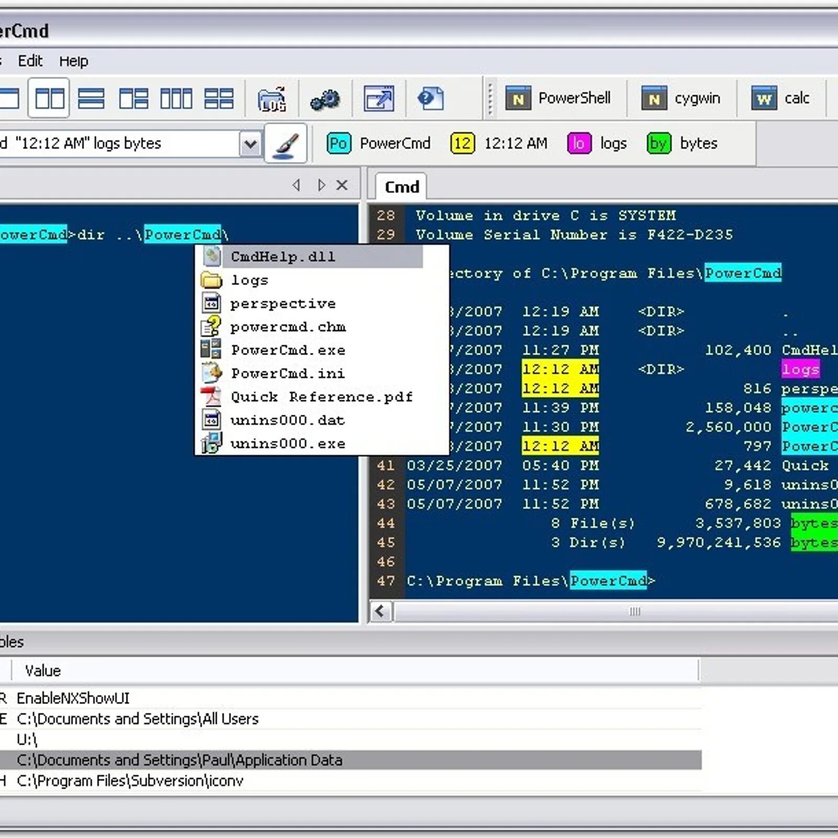838x838 pixels.
Task: Select the All Users path row
Action: (350, 719)
